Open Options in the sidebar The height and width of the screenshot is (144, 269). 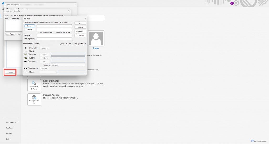[9, 134]
